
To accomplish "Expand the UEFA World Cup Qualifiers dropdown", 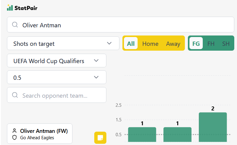I will coord(57,61).
